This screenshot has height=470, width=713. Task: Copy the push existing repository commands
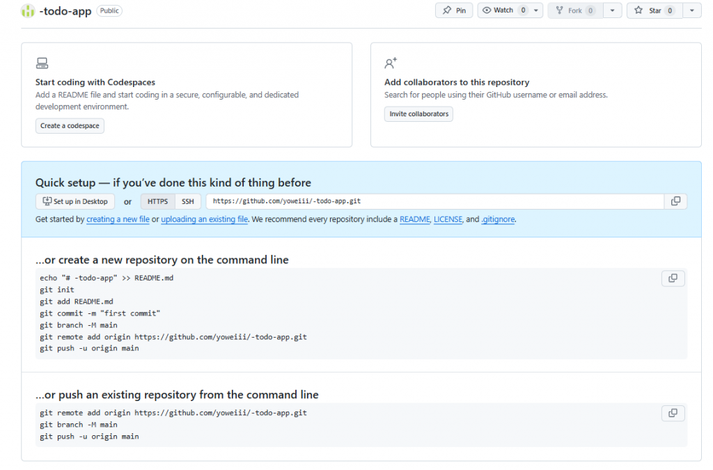(673, 413)
